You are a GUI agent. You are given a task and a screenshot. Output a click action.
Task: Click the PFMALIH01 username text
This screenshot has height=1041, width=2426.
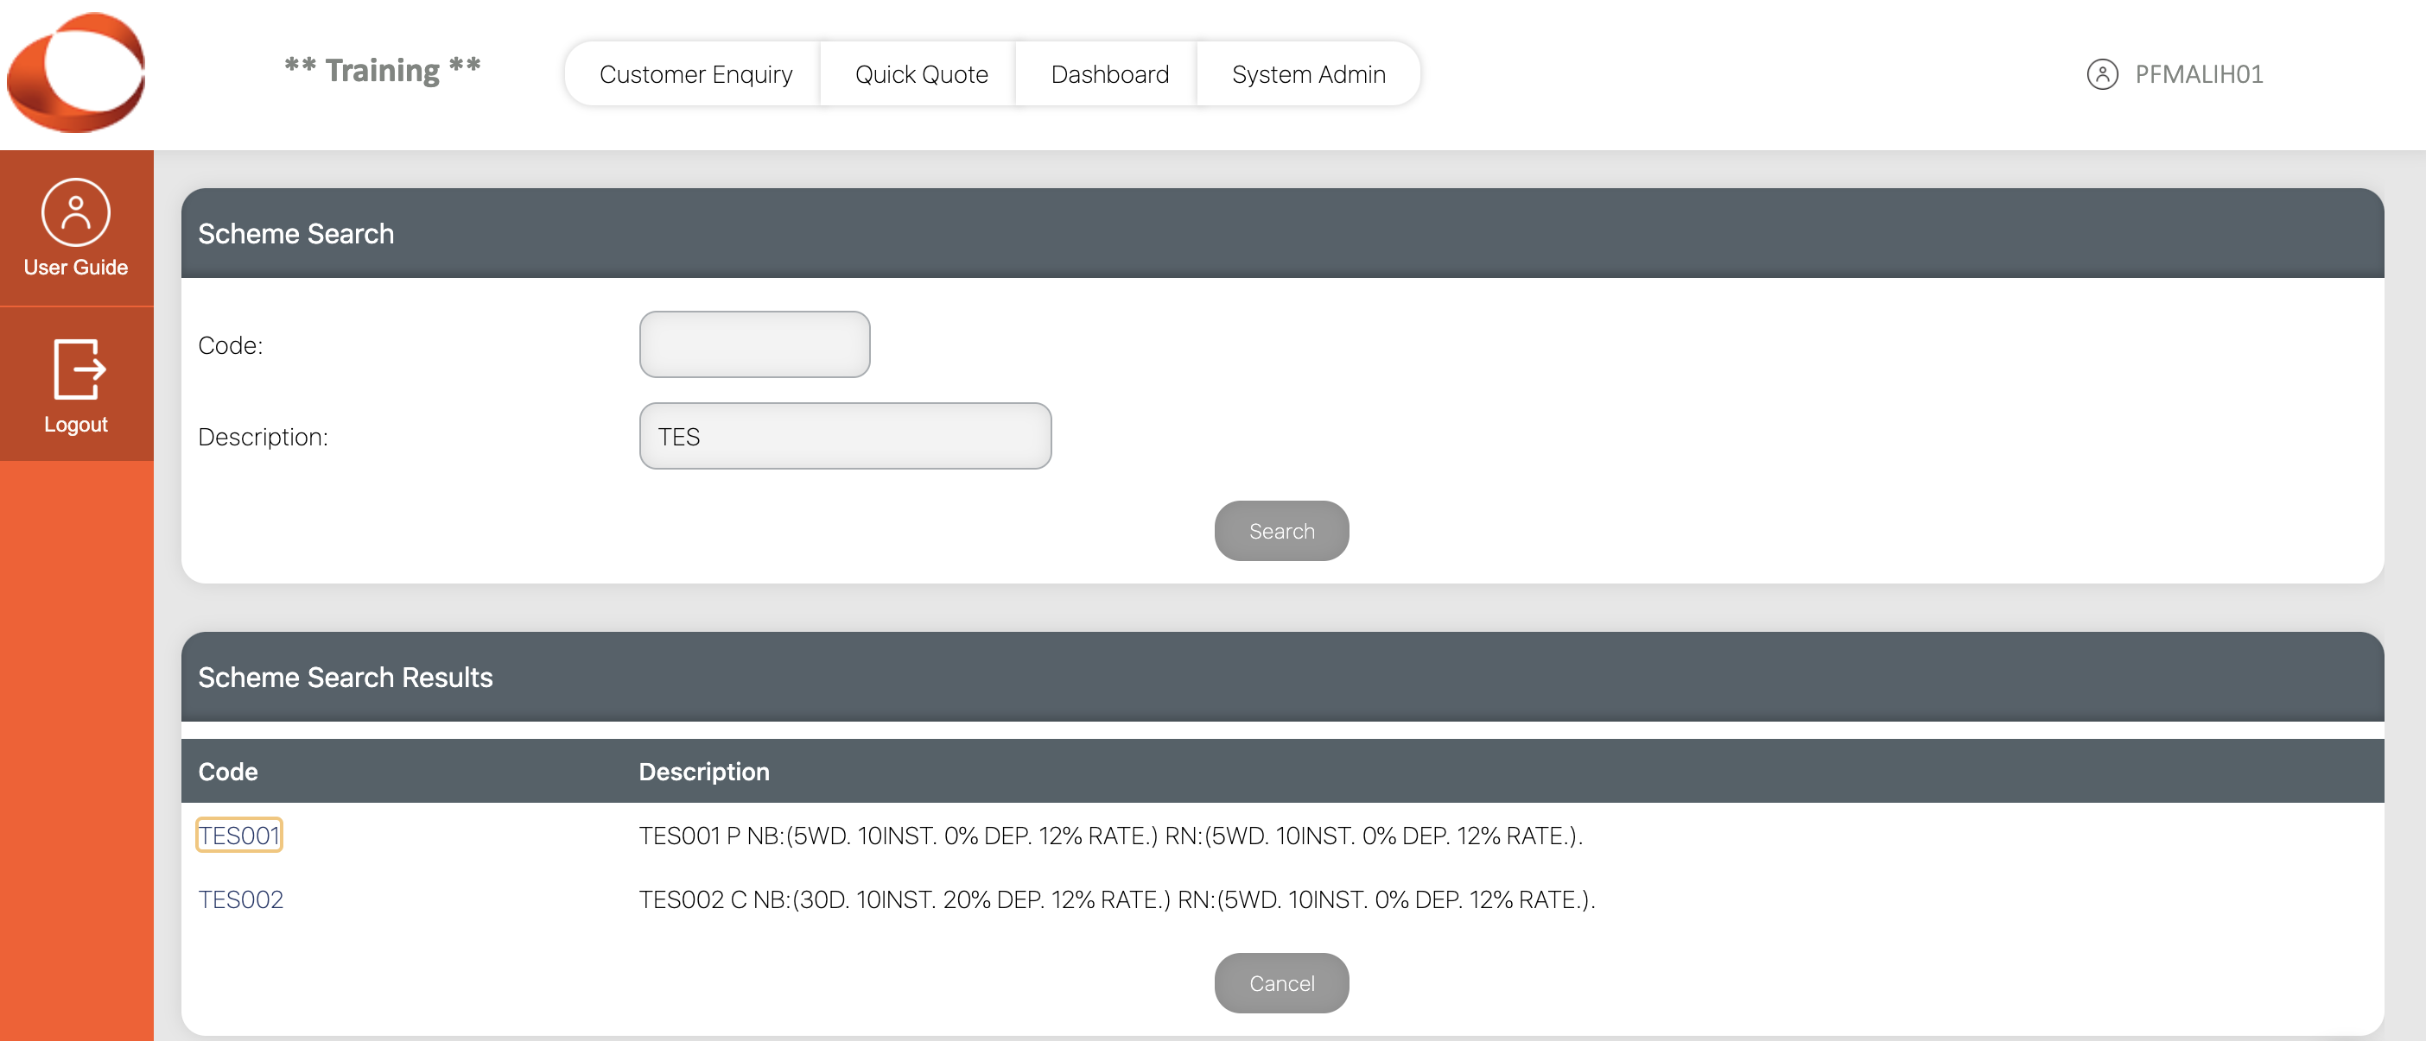pos(2198,74)
